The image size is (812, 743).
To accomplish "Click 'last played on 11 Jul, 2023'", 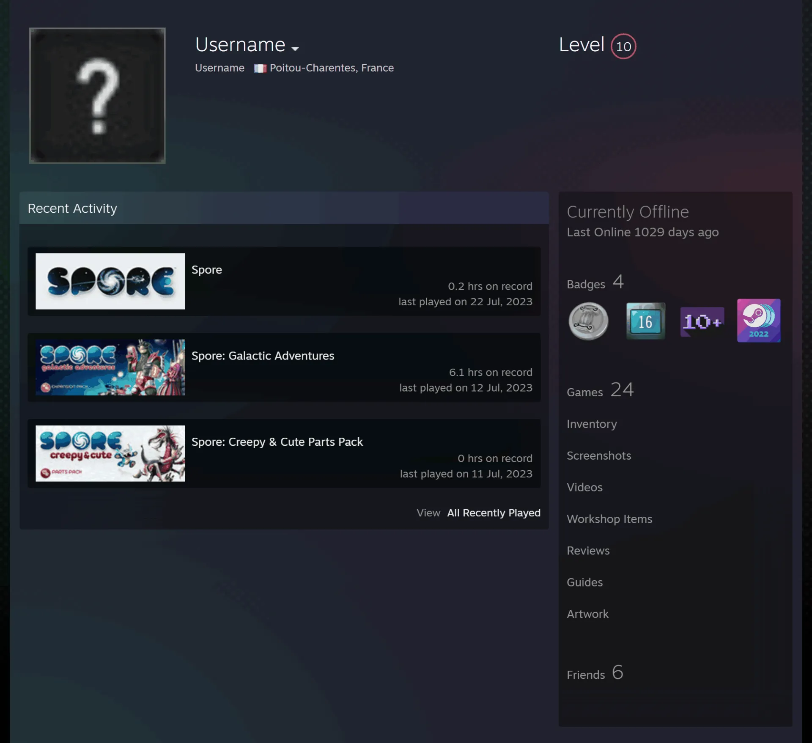I will click(x=466, y=474).
